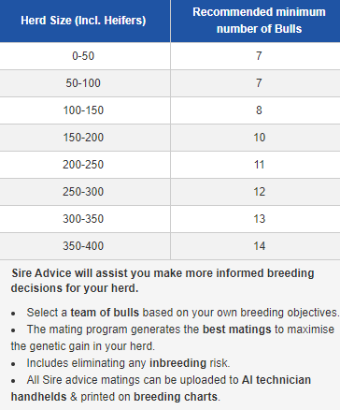
Task: Select the 200-250 herd size cell
Action: (x=85, y=165)
